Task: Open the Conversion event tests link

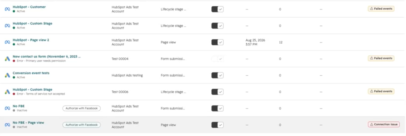Action: coord(31,73)
